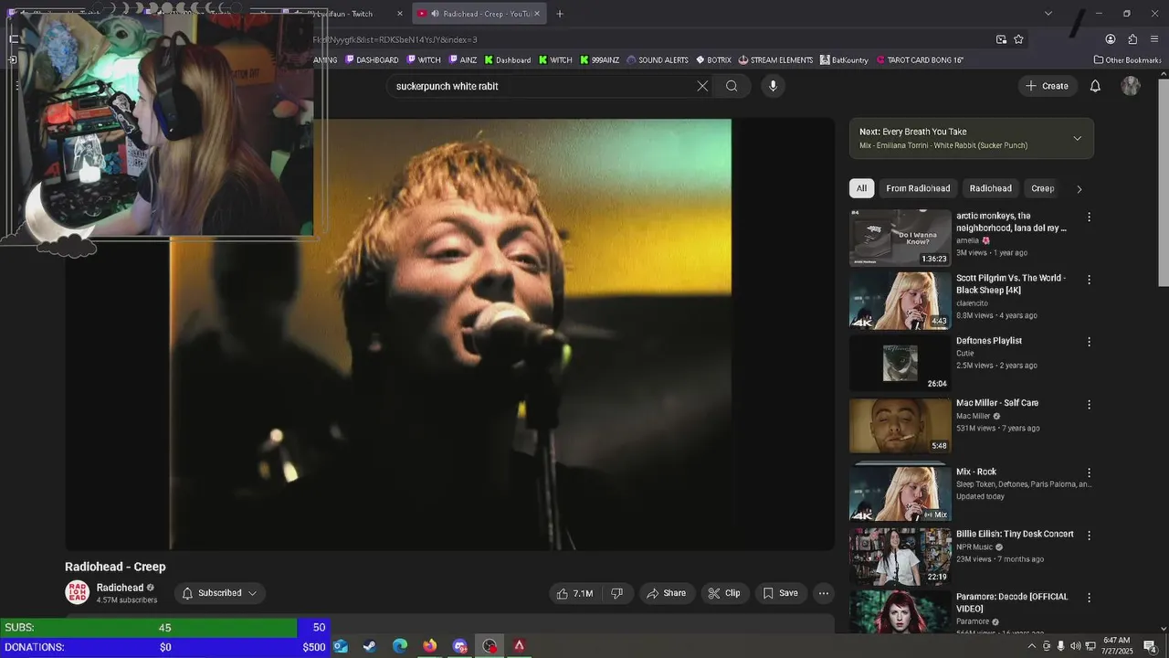Open browser account profile icon

(x=1111, y=39)
